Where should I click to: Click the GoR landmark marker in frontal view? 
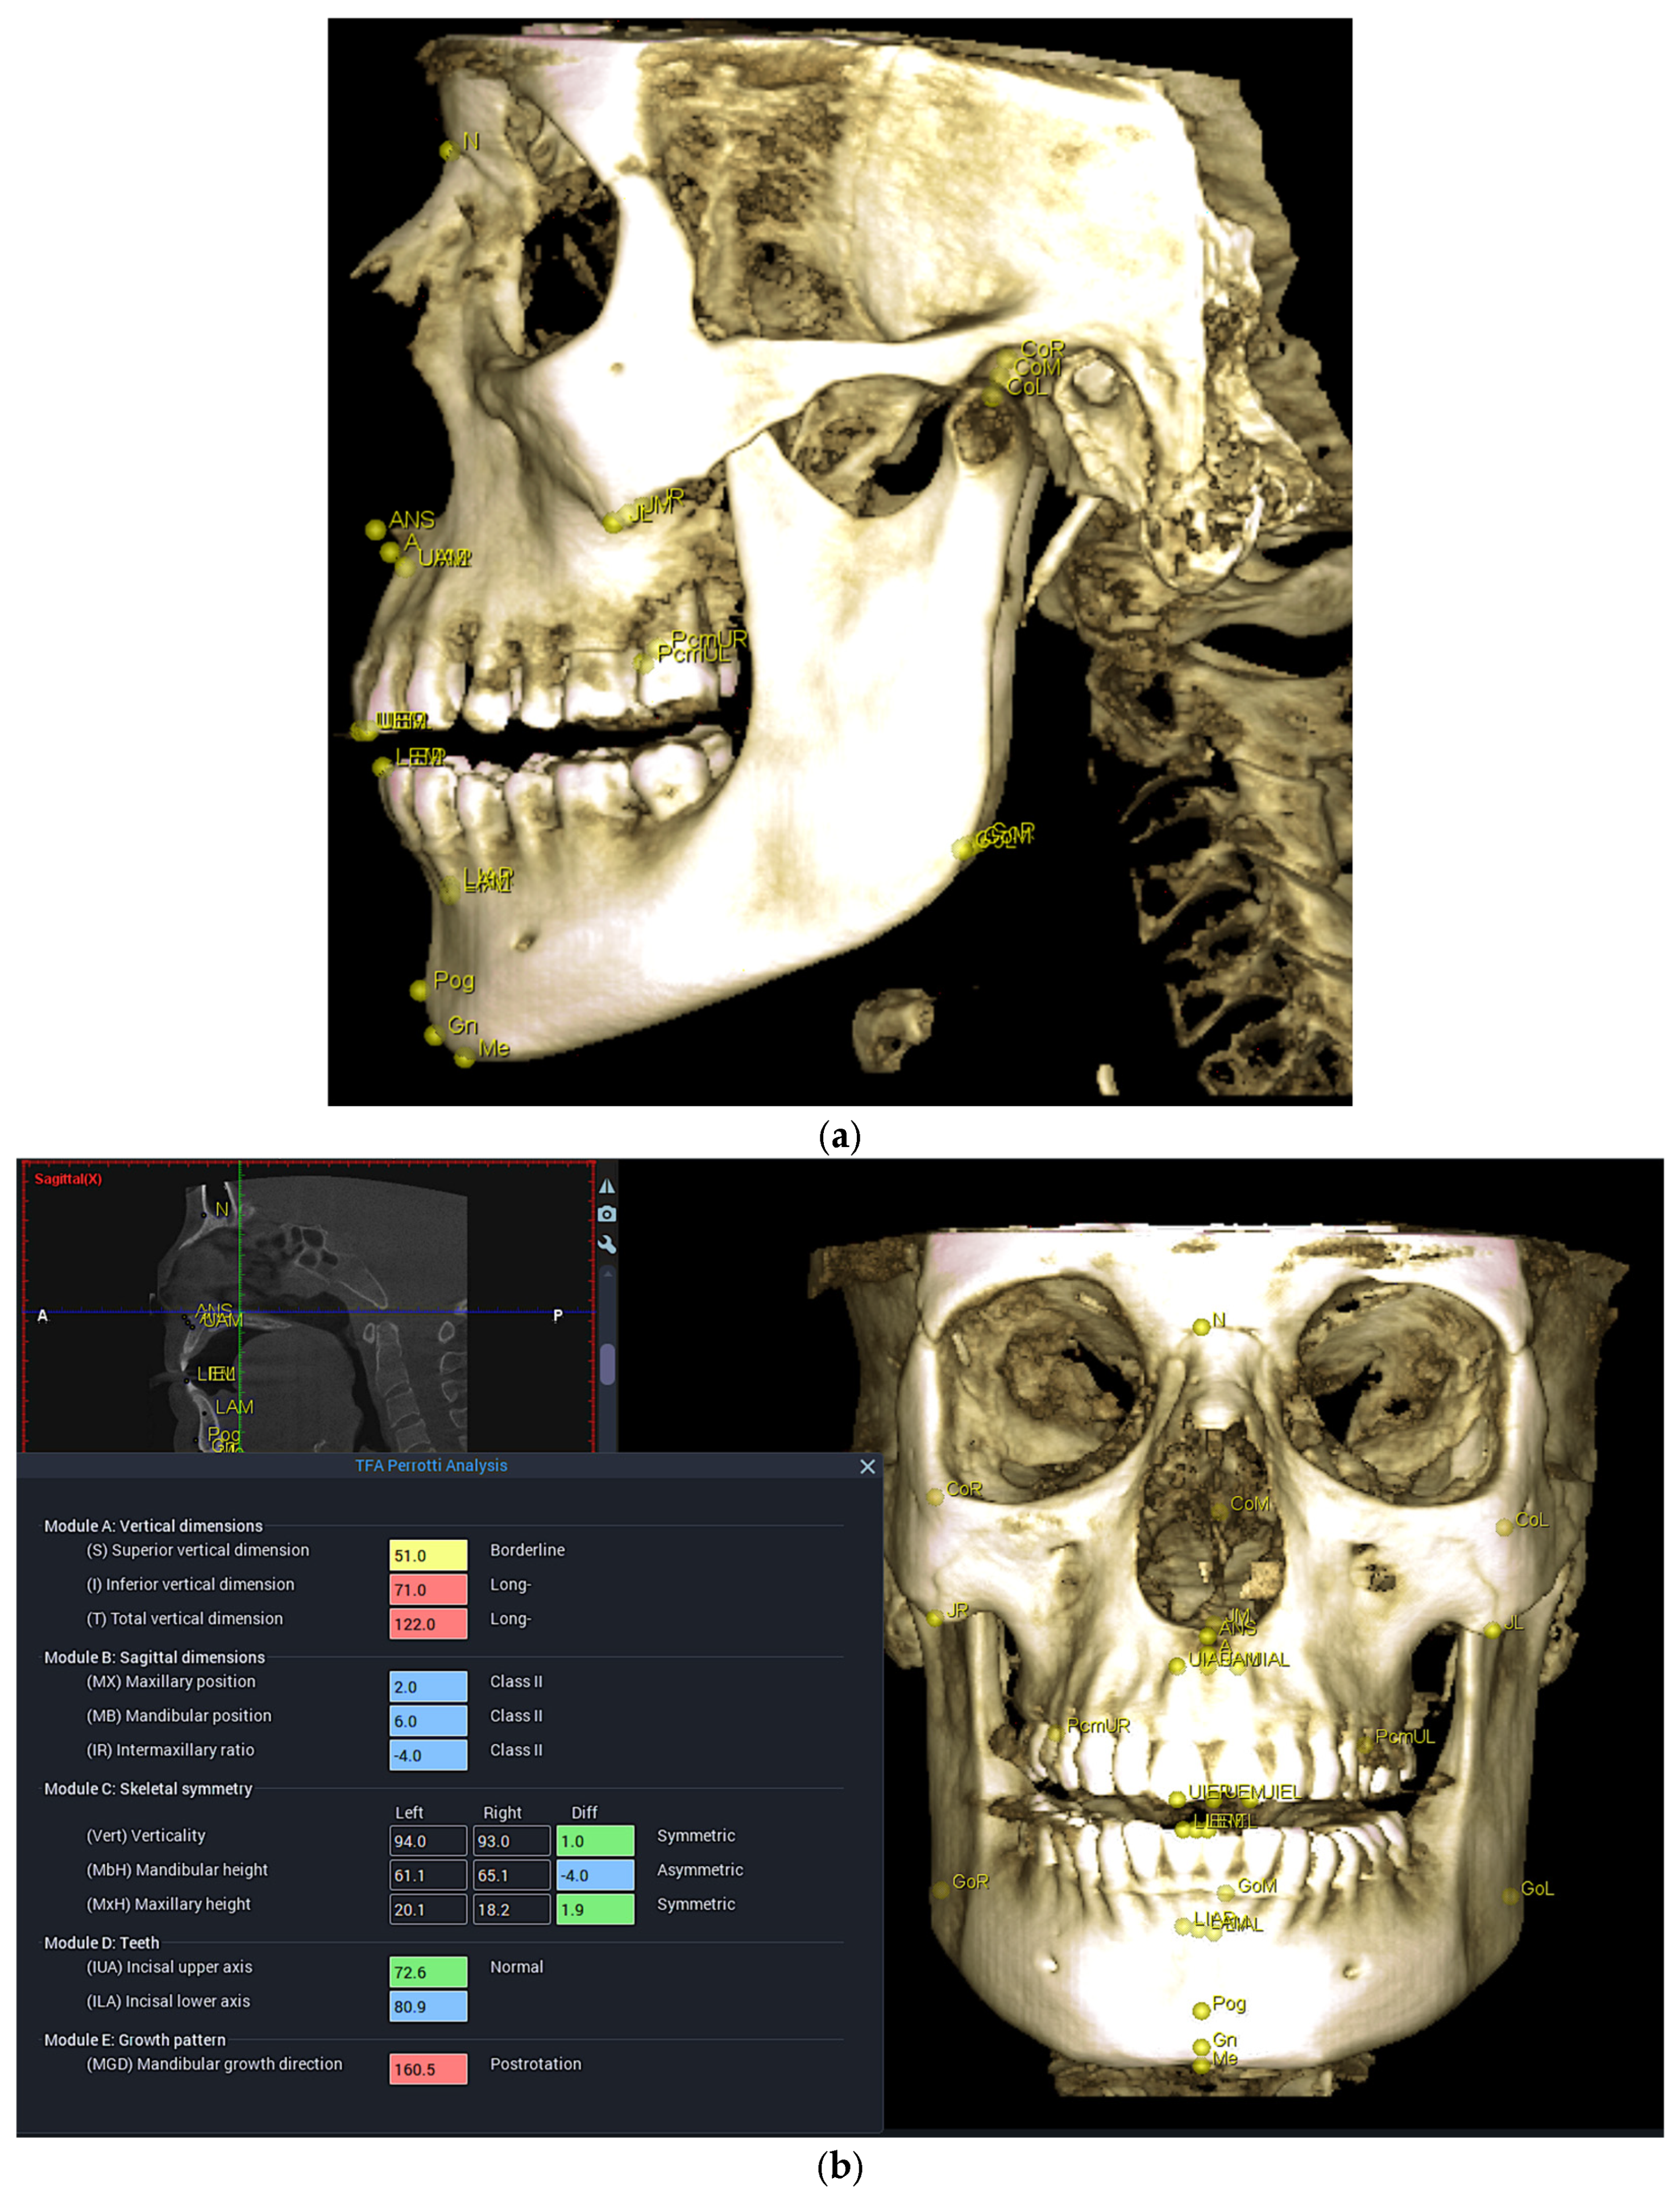coord(940,1890)
